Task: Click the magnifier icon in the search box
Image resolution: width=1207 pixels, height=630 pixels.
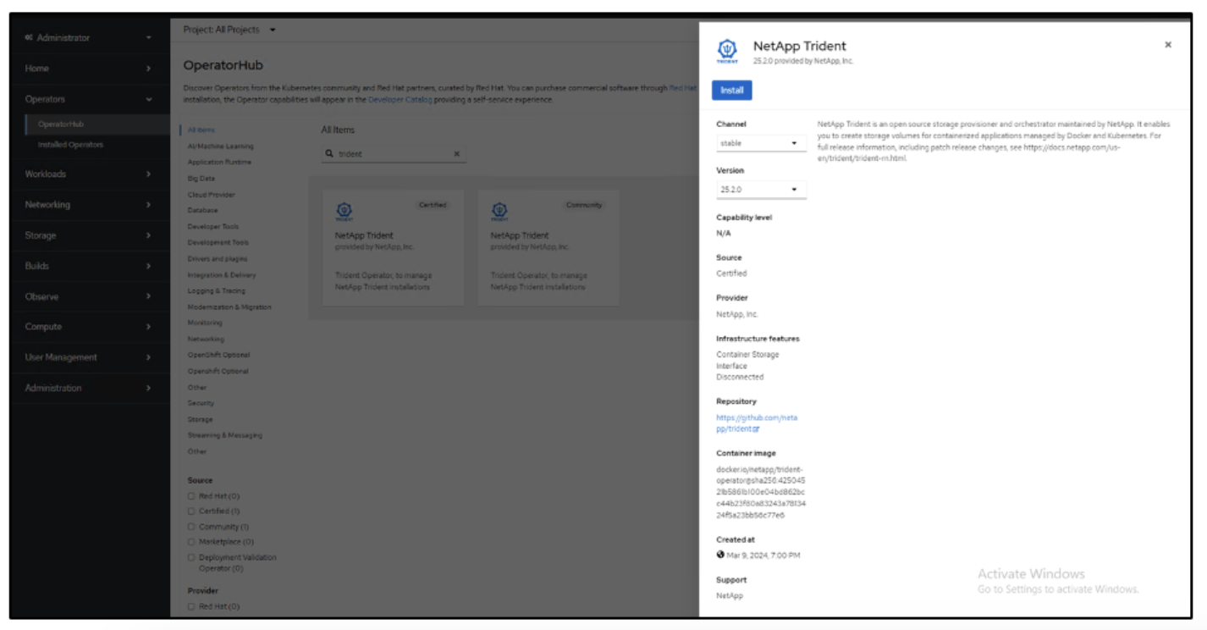Action: [x=330, y=154]
